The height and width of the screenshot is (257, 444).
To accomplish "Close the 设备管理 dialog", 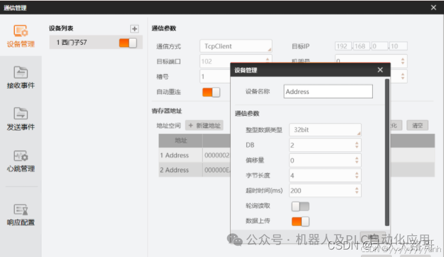I will pos(380,70).
